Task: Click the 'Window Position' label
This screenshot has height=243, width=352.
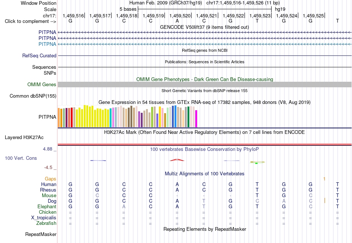Action: click(x=39, y=3)
